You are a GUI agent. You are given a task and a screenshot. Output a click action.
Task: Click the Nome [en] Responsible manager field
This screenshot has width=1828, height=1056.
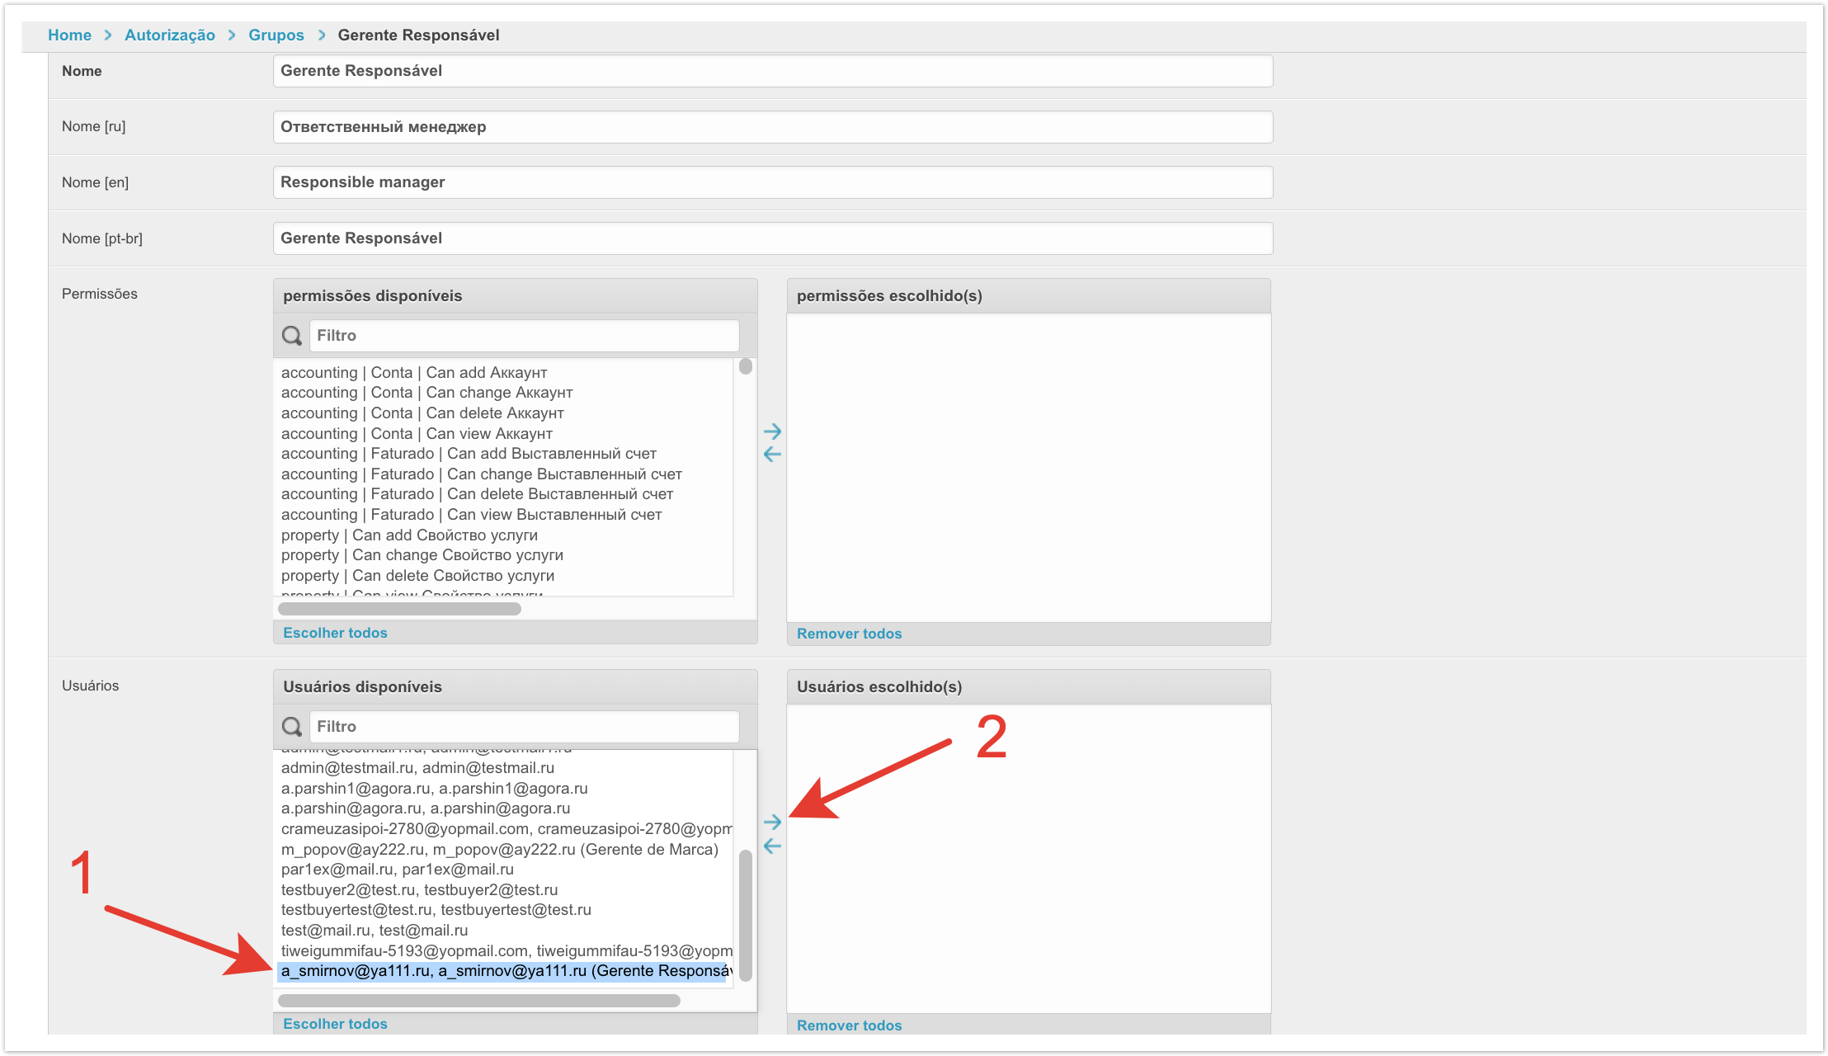click(x=772, y=182)
